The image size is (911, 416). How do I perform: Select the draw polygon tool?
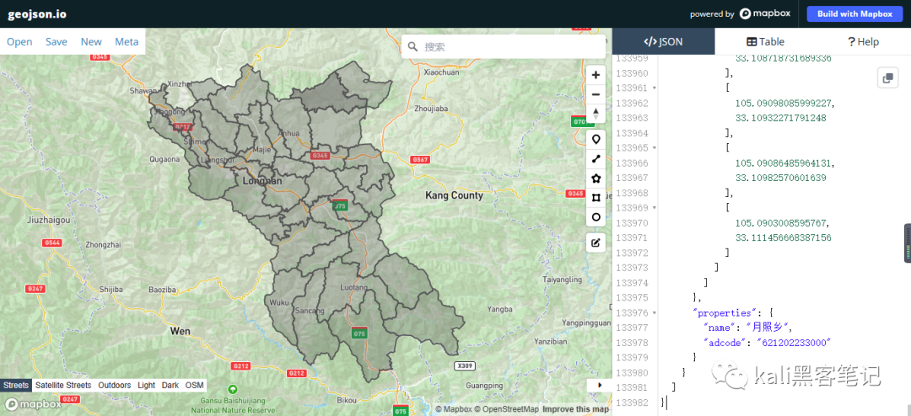point(596,179)
